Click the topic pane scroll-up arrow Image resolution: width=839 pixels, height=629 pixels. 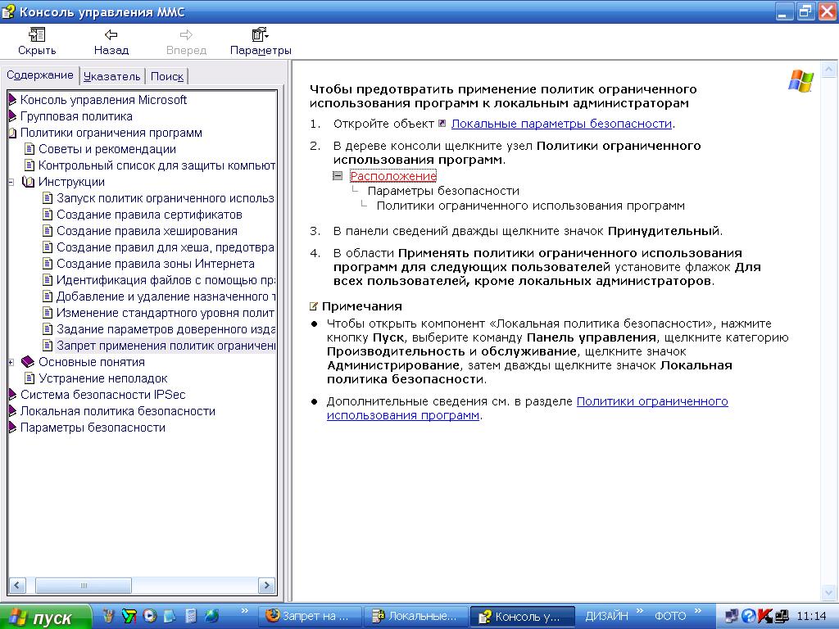[829, 69]
